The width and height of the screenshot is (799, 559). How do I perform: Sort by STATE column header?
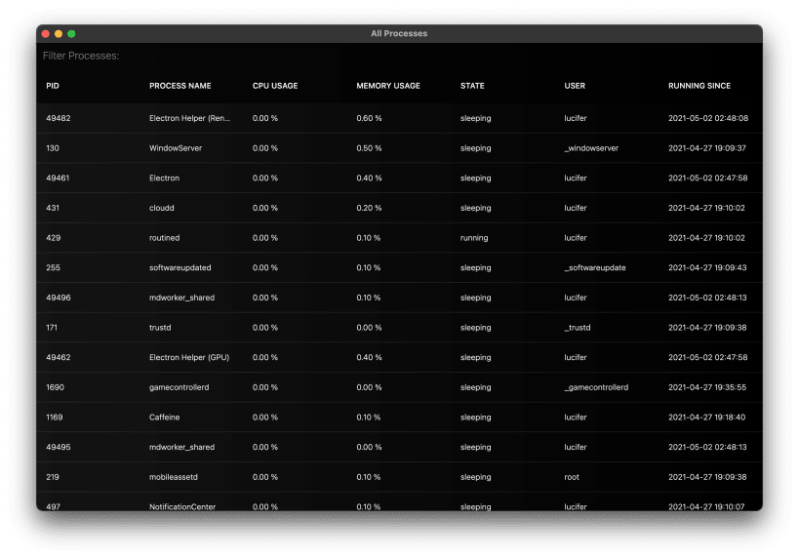[x=472, y=86]
